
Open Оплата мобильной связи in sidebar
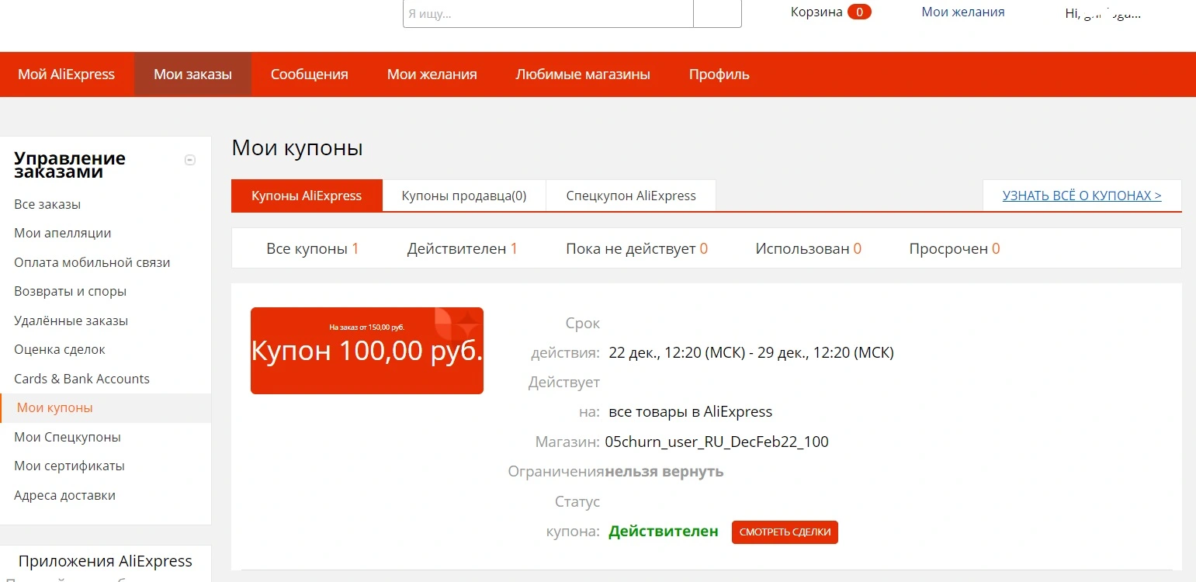tap(92, 262)
